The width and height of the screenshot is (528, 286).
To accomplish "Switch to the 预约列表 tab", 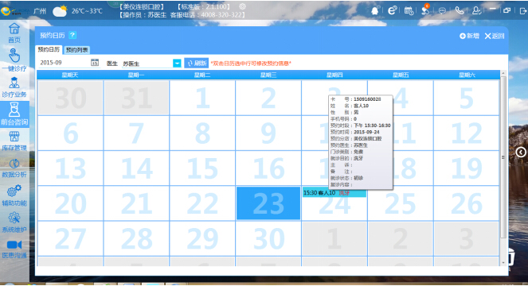I will pos(76,50).
